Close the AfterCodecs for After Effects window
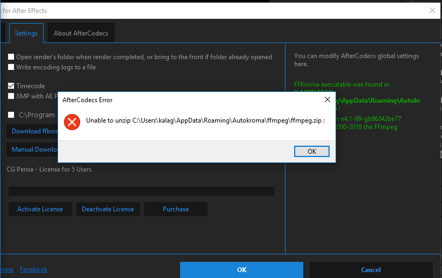Viewport: 442px width, 278px height. [432, 10]
